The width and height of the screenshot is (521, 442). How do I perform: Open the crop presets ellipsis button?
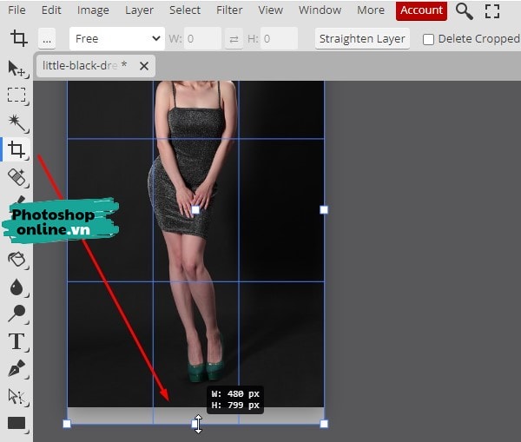tap(47, 39)
